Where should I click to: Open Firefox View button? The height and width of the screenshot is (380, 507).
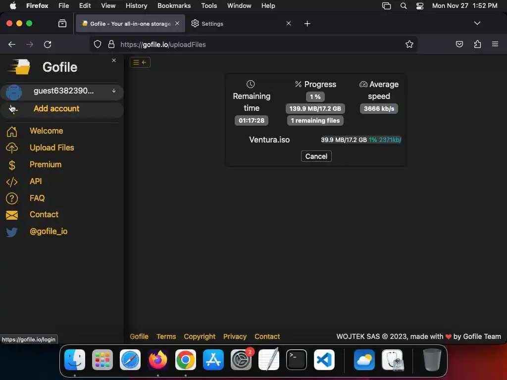(x=62, y=23)
